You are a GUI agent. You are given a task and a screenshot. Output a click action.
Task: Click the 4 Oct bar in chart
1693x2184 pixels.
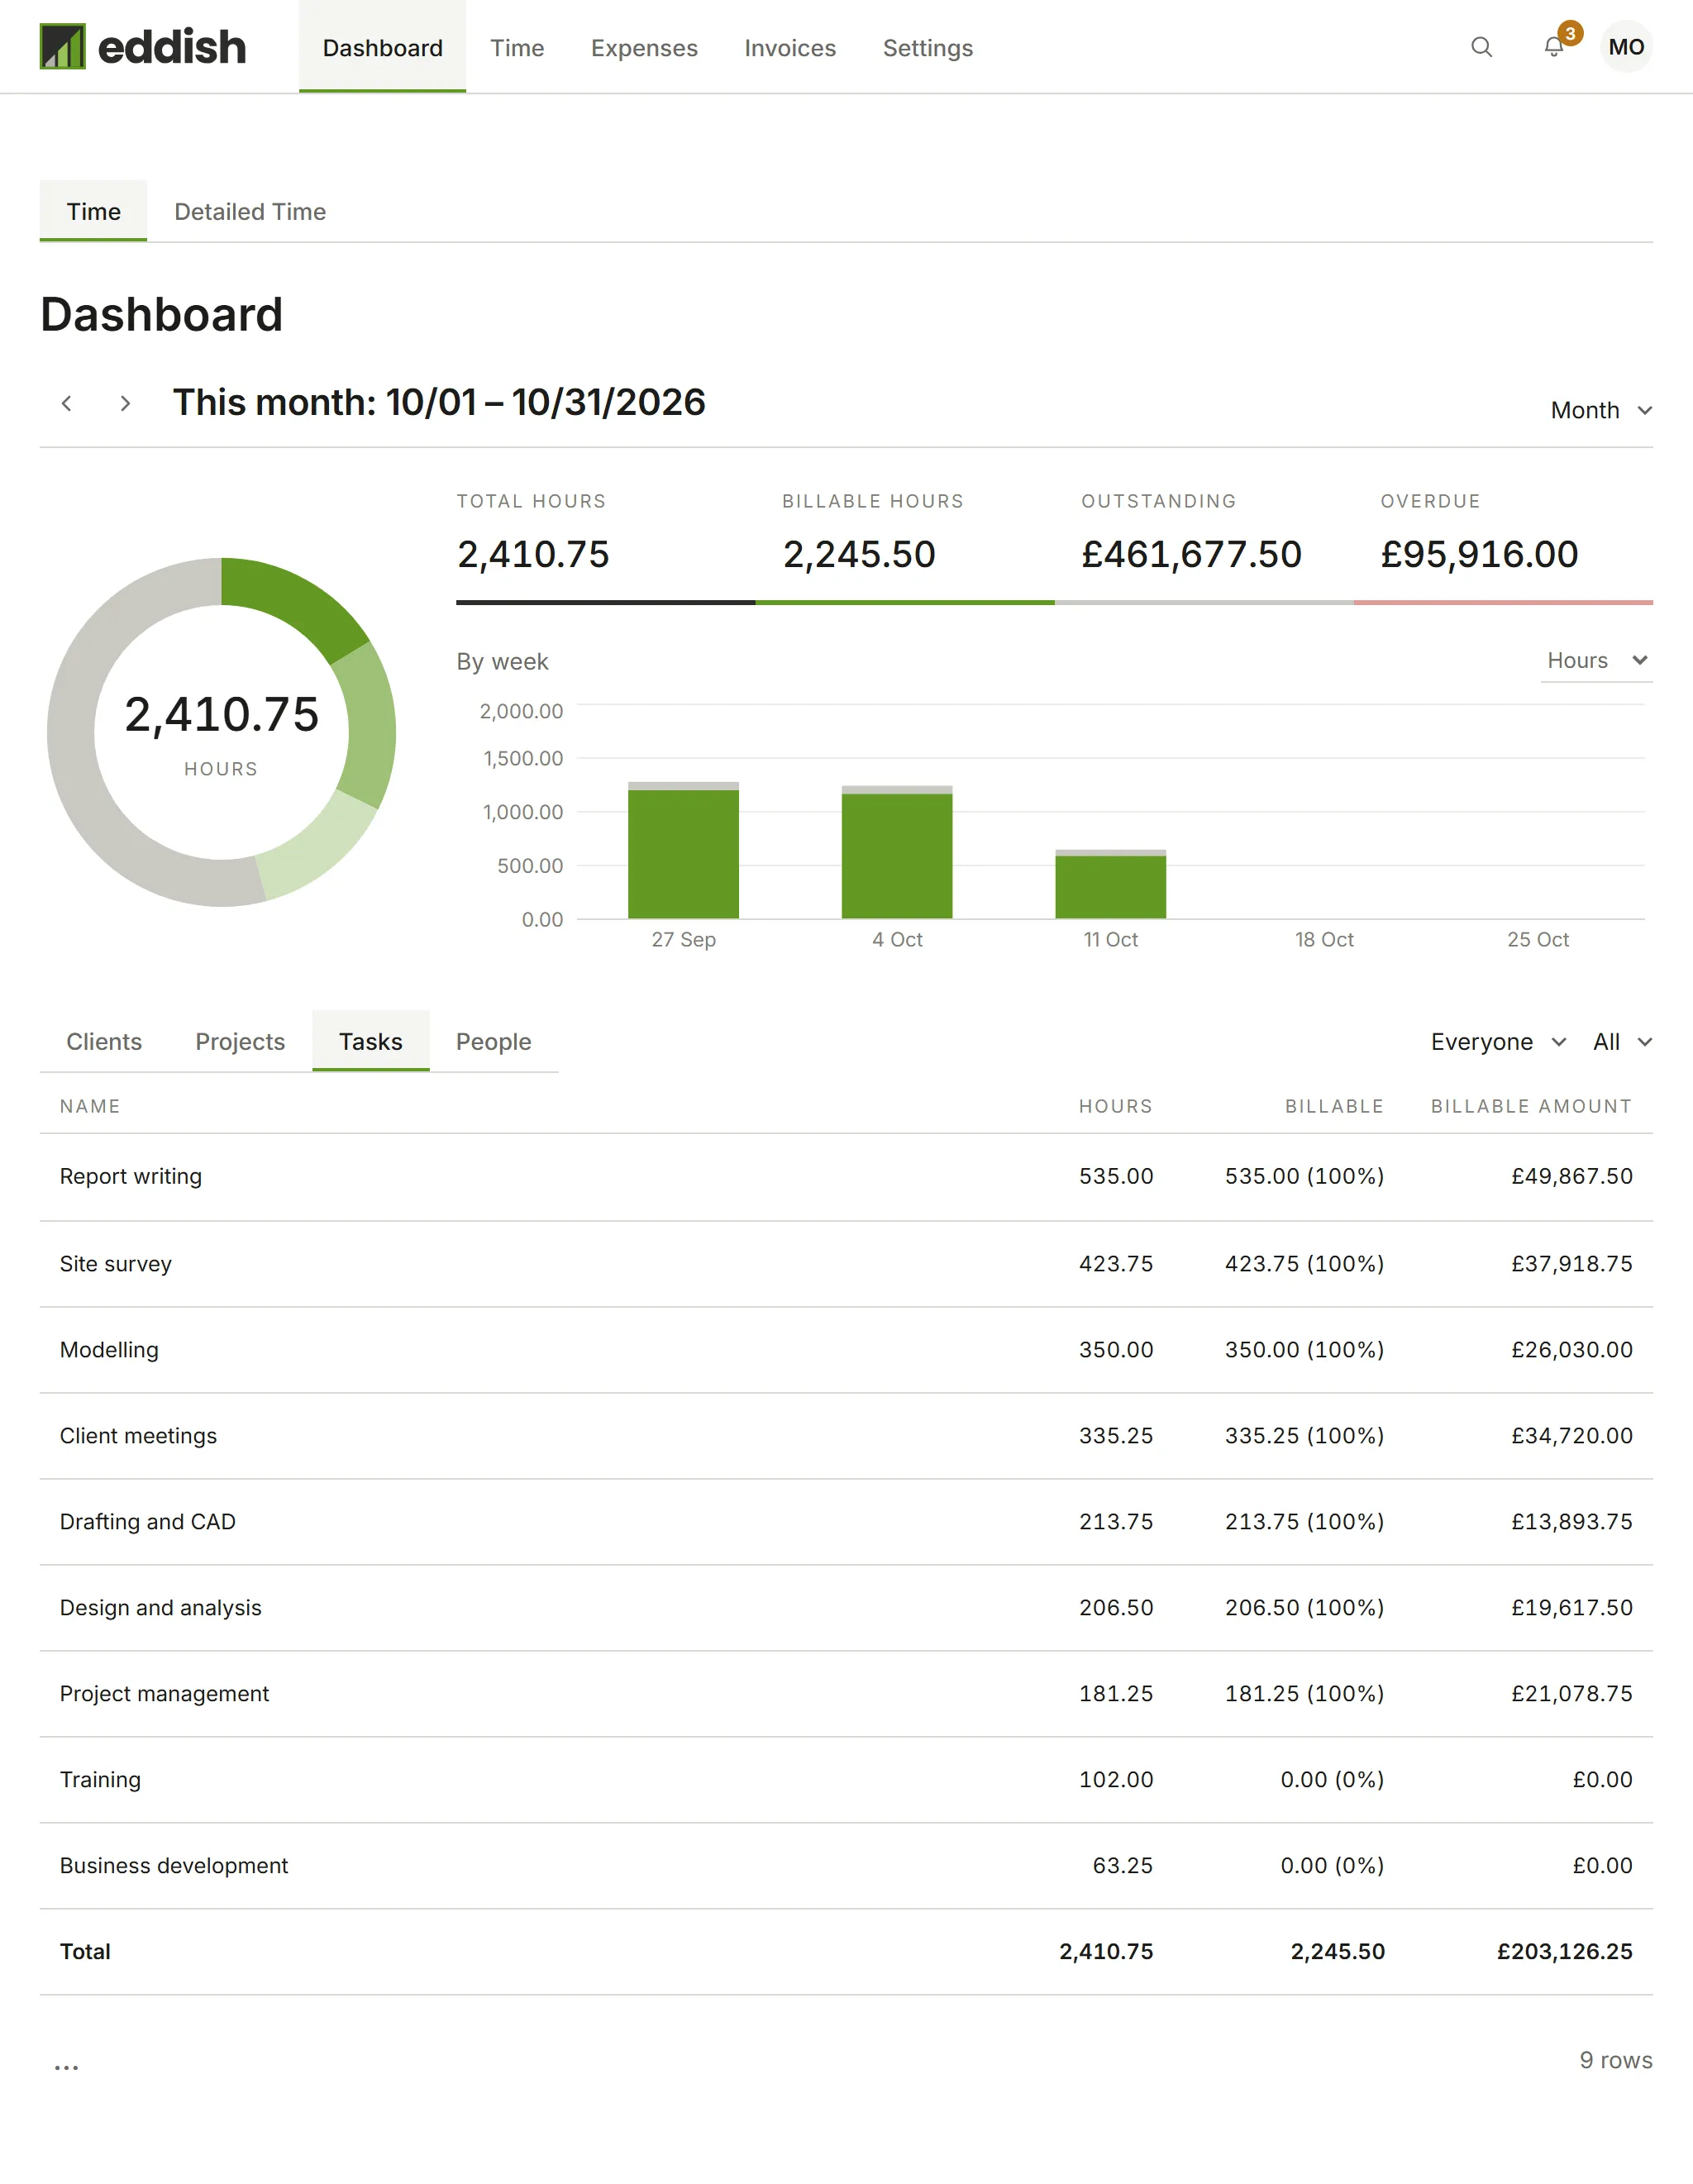click(897, 852)
